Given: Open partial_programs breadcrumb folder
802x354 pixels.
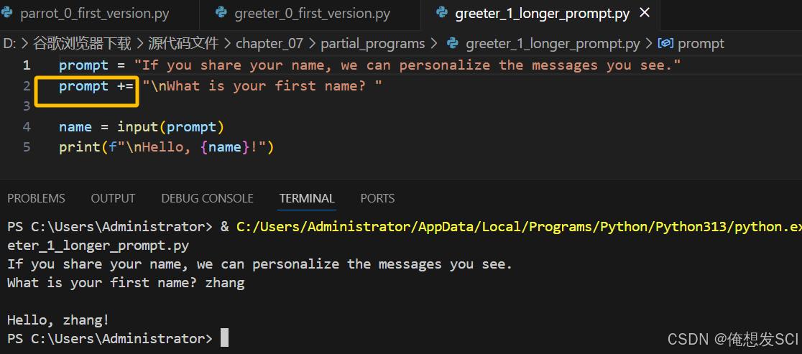Looking at the screenshot, I should (x=373, y=44).
